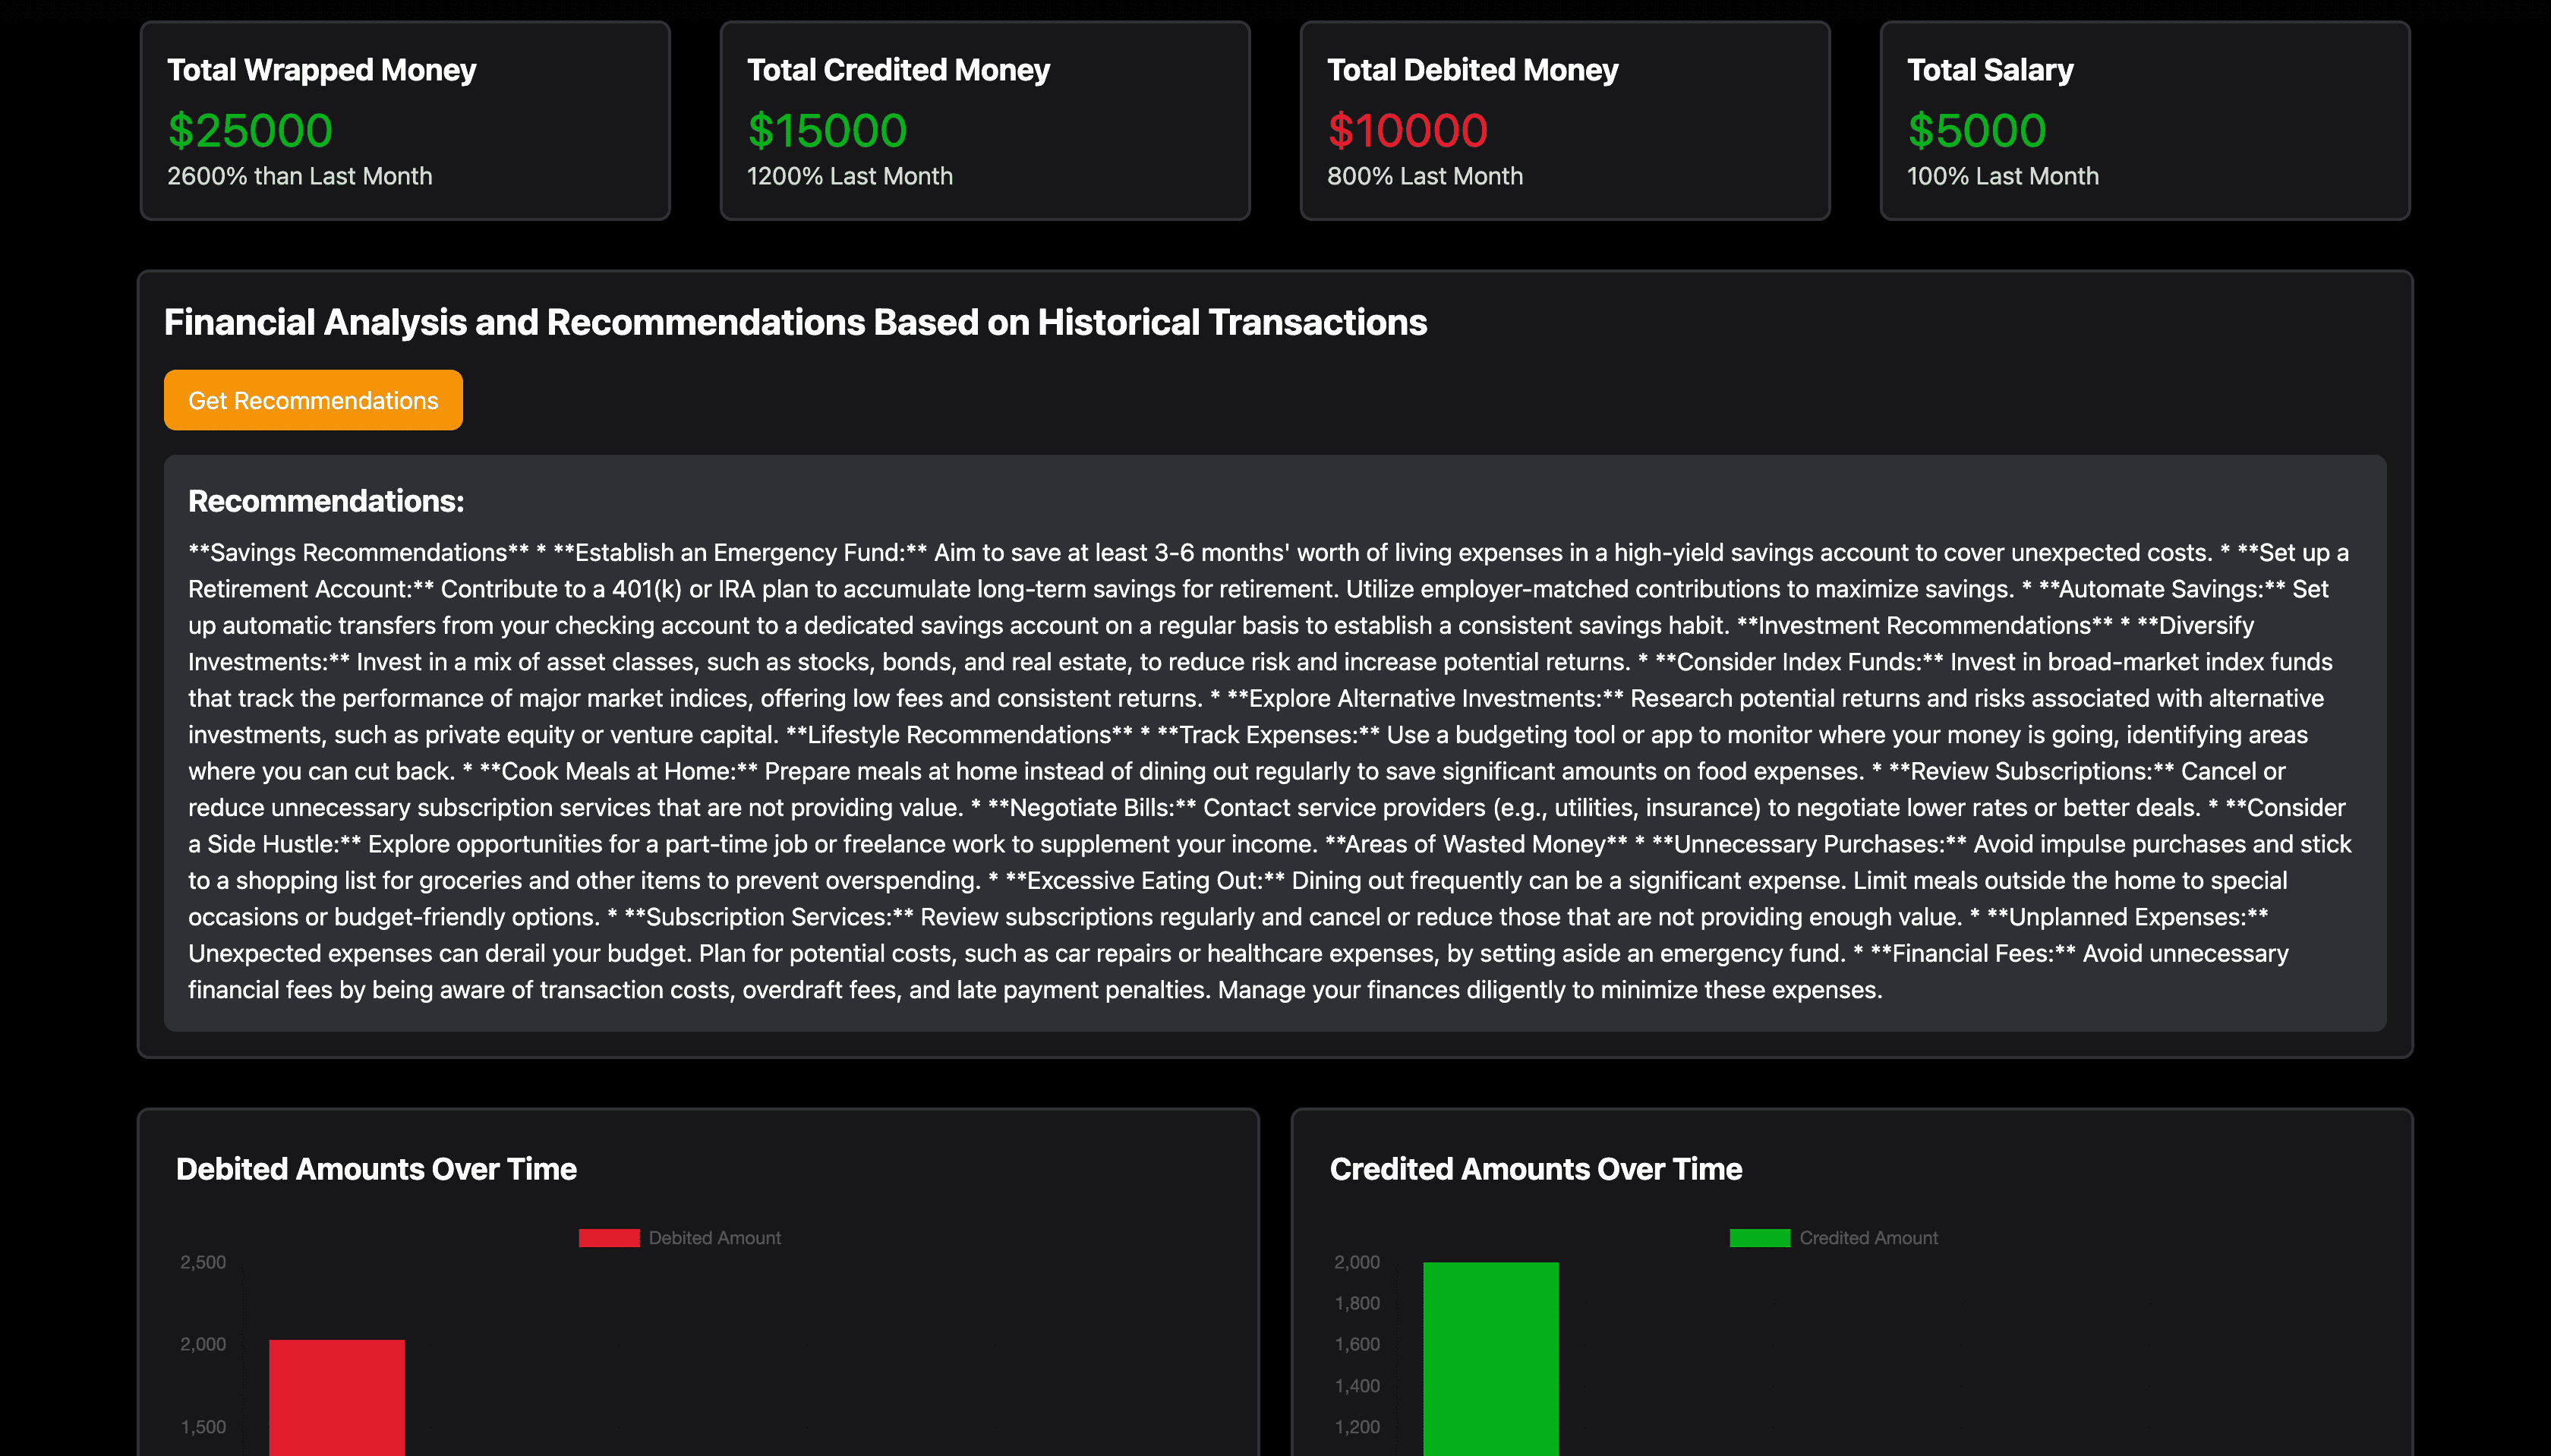Screen dimensions: 2551x1456
Task: Click the red Debited Amount legend swatch
Action: coord(609,1237)
